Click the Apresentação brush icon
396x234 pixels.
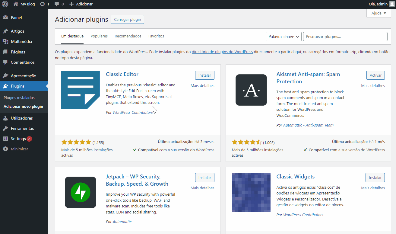(x=5, y=76)
